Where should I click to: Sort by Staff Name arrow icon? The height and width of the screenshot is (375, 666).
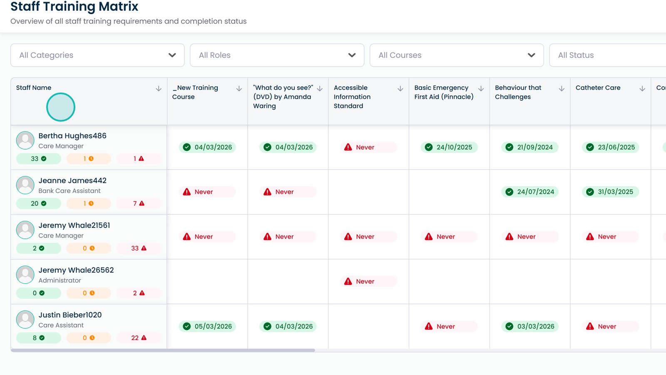pos(159,89)
